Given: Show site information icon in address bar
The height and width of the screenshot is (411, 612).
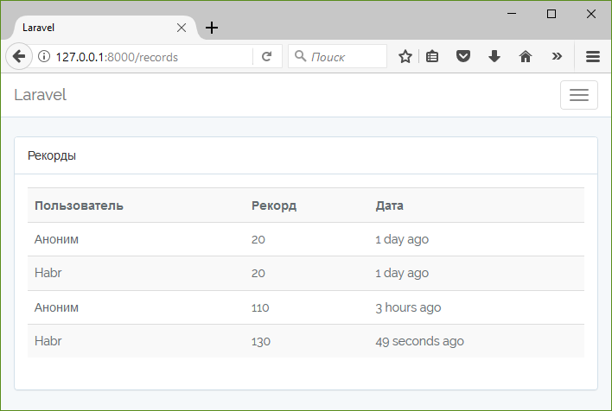Looking at the screenshot, I should coord(44,57).
